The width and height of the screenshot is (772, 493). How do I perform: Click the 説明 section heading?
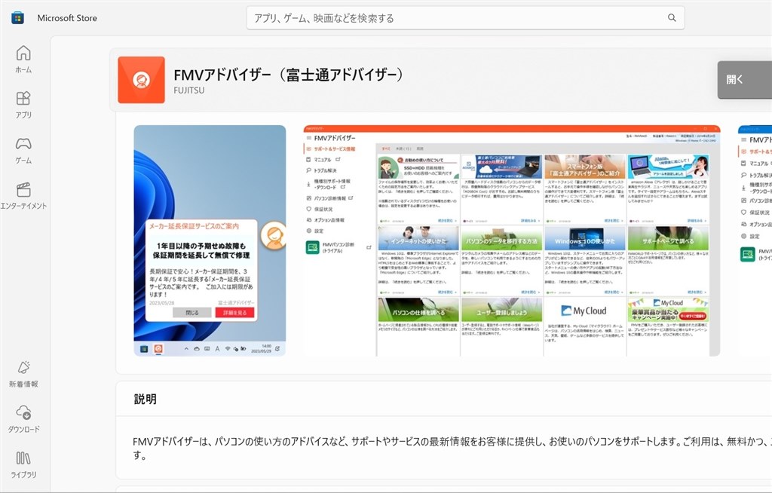click(x=146, y=399)
